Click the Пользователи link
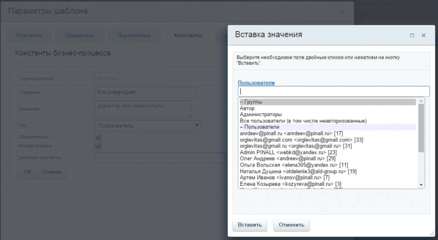The width and height of the screenshot is (438, 240). click(256, 83)
